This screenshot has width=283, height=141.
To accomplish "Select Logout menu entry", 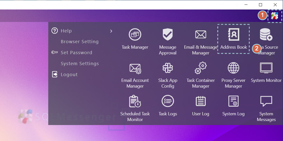I will pyautogui.click(x=69, y=75).
